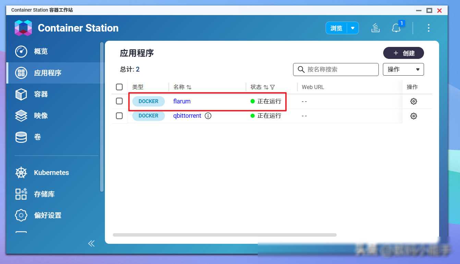Focus the 按名称搜索 search field
This screenshot has width=460, height=264.
336,70
